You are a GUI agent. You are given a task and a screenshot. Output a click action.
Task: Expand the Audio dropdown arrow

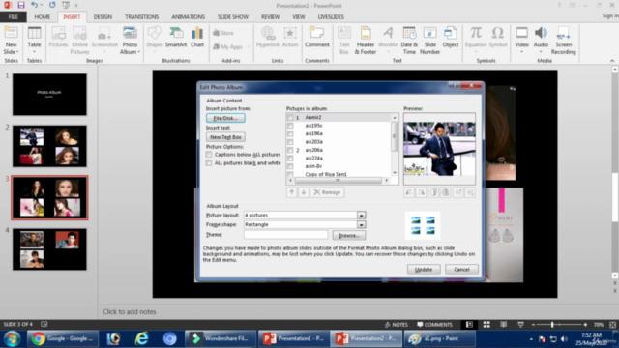[x=541, y=52]
